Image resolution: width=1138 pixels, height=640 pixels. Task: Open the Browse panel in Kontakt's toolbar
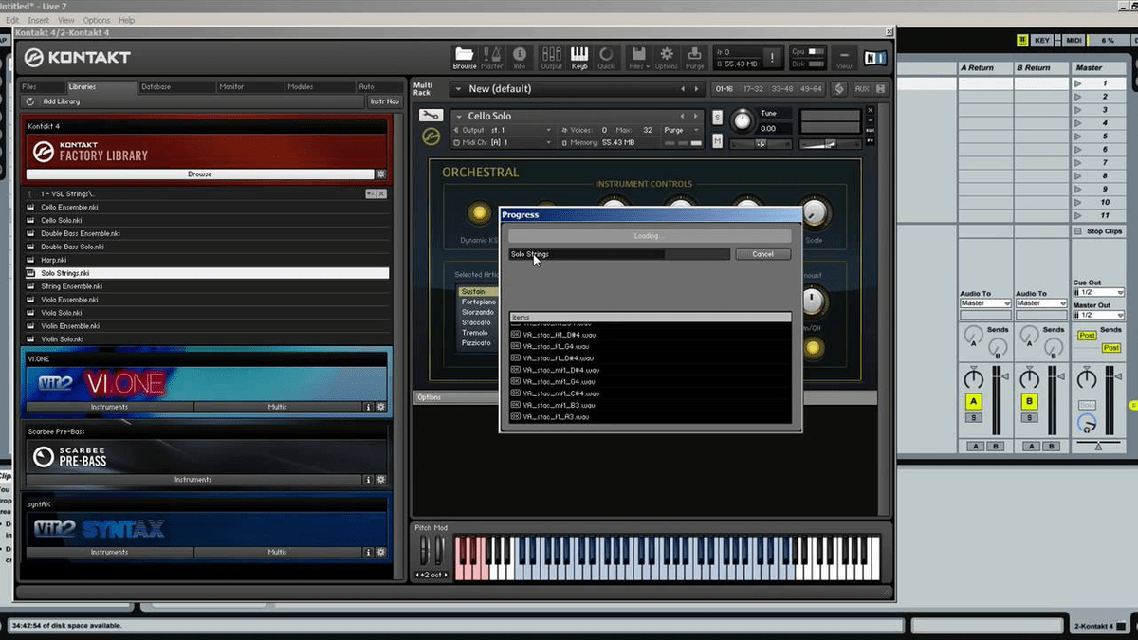pos(464,56)
